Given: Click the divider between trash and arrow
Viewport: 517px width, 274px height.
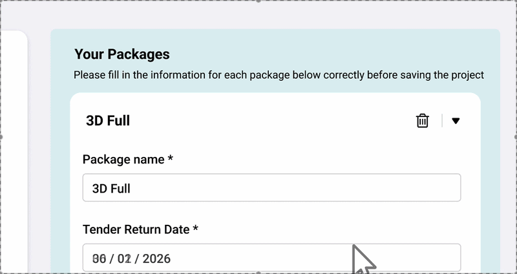Looking at the screenshot, I should coord(442,121).
